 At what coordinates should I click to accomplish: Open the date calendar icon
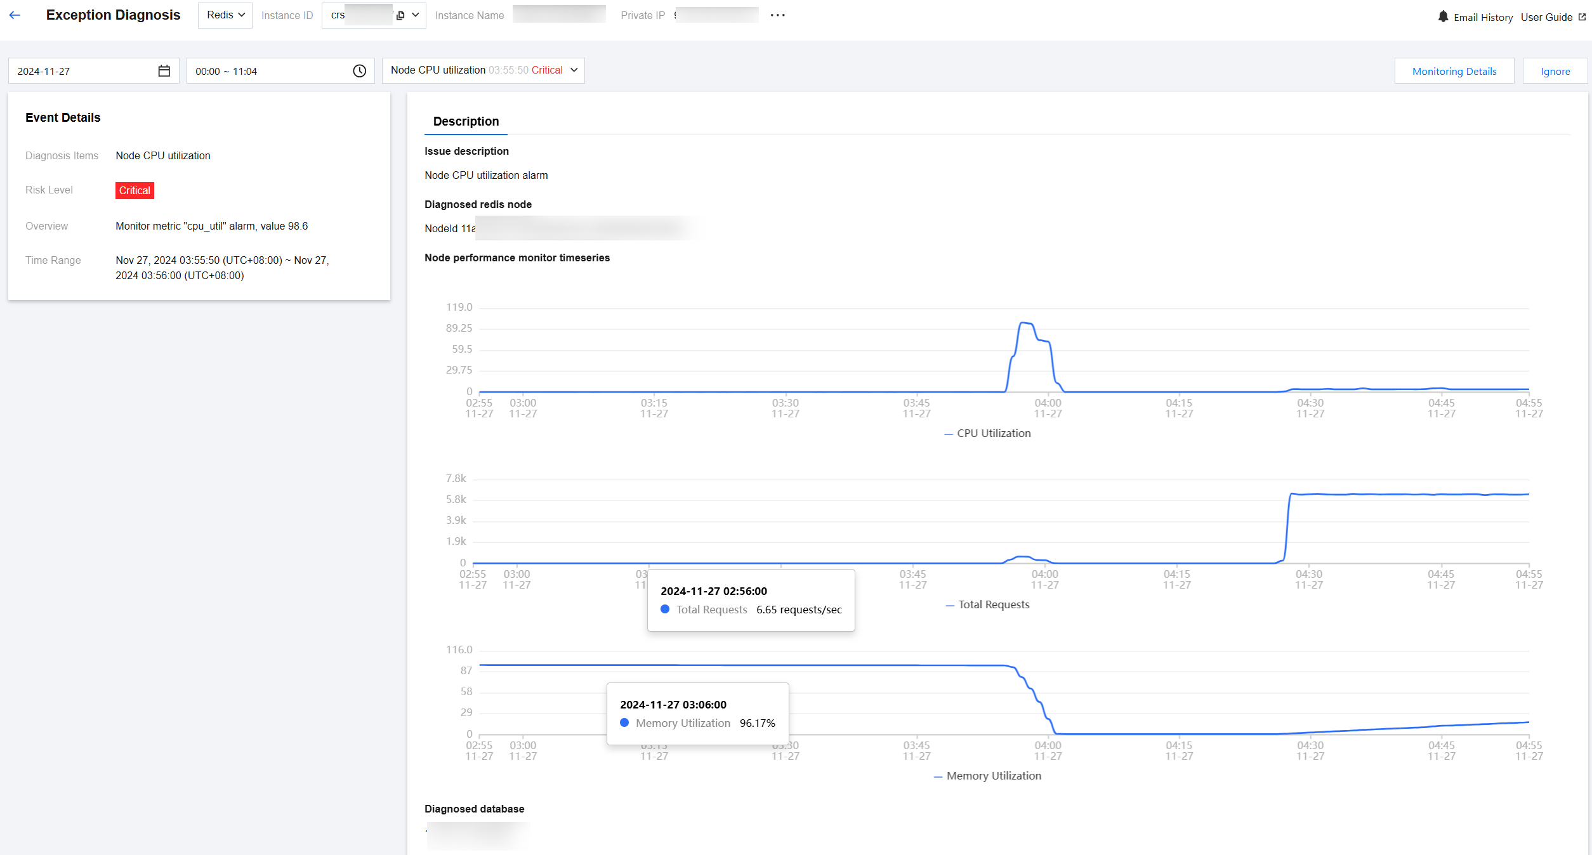tap(164, 71)
